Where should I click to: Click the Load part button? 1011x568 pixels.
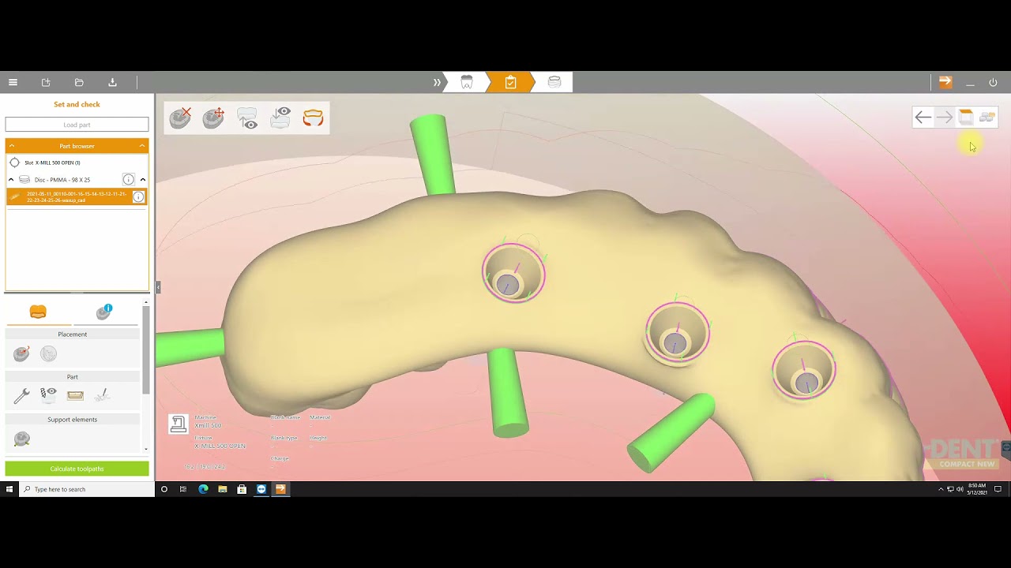[x=77, y=125]
